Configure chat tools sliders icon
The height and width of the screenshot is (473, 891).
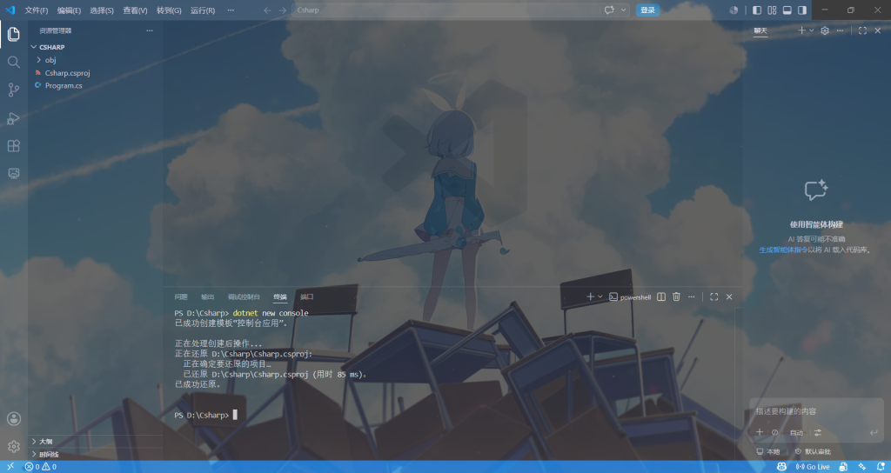818,432
